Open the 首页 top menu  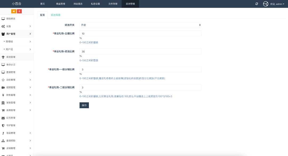[x=42, y=4]
